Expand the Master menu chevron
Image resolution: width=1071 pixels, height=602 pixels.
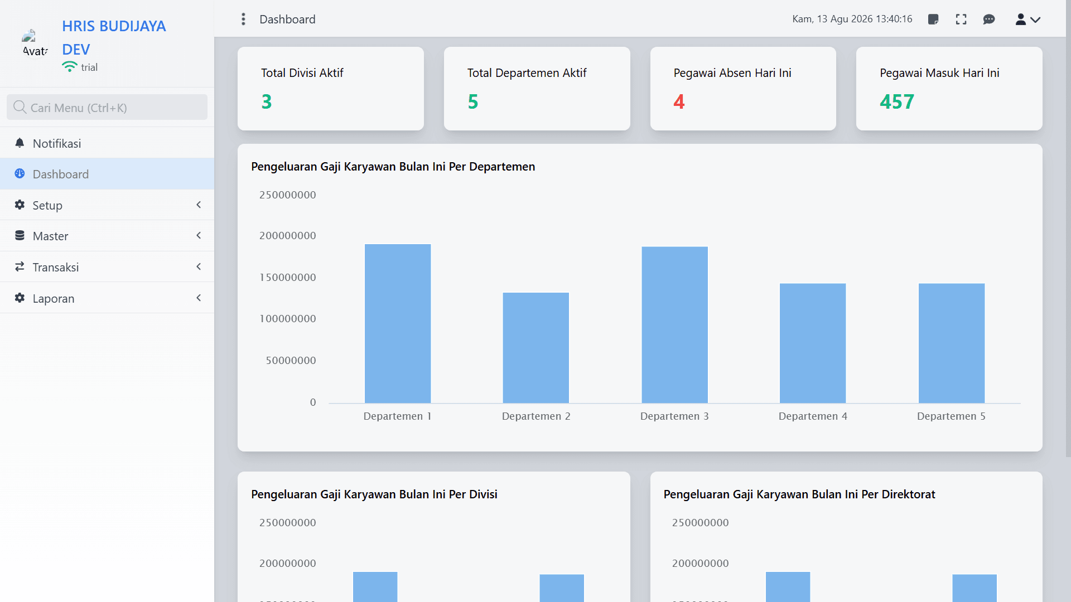199,235
